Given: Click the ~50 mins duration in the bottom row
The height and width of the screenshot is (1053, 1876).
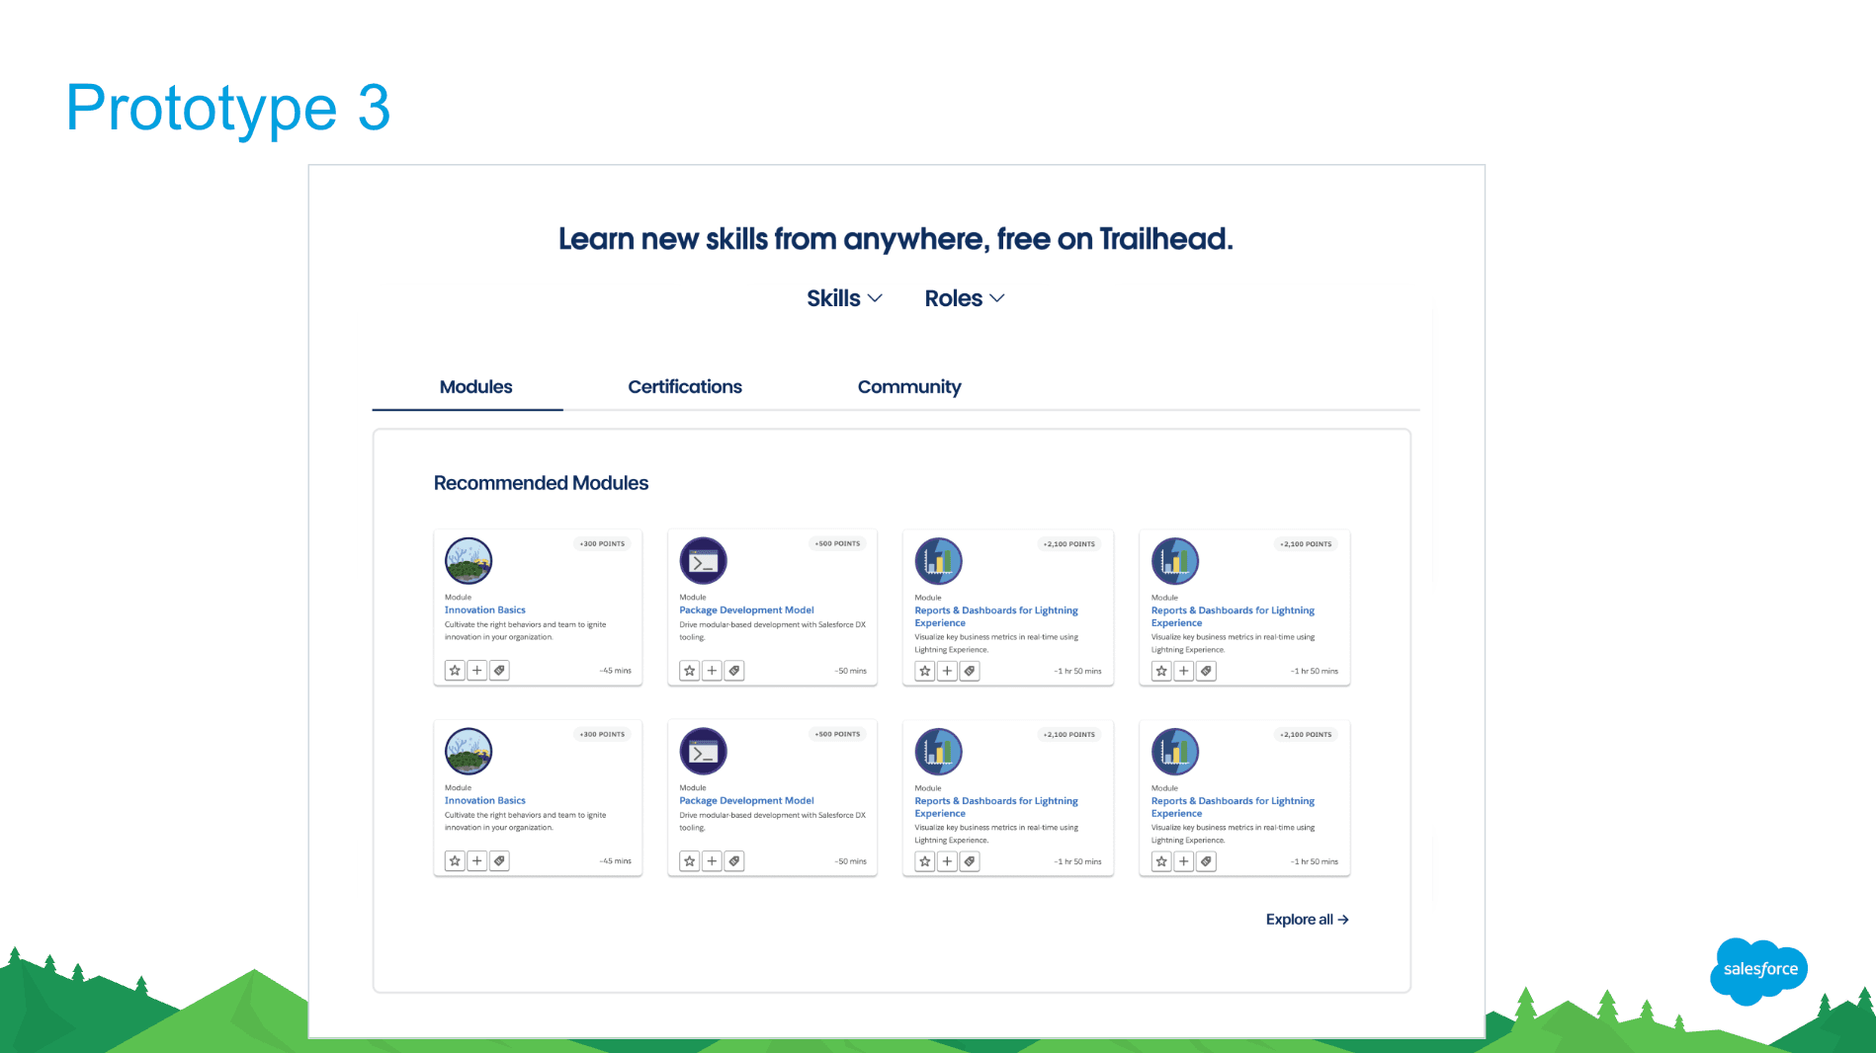Looking at the screenshot, I should point(850,861).
